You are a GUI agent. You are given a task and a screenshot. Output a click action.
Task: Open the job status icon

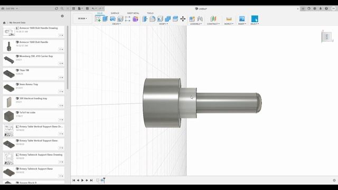(315, 8)
